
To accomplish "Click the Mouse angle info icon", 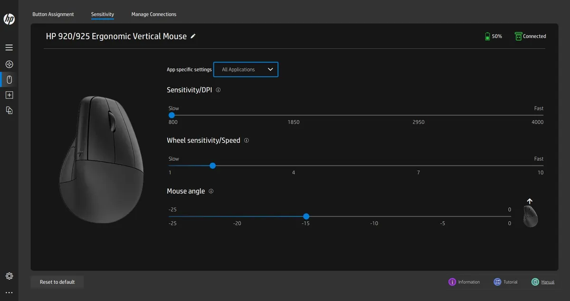I will pos(211,191).
